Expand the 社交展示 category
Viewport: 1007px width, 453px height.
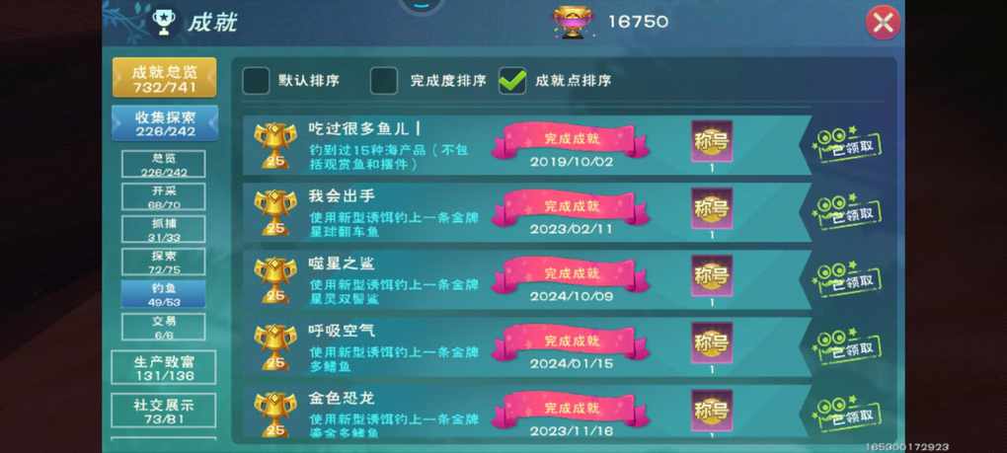pos(164,412)
